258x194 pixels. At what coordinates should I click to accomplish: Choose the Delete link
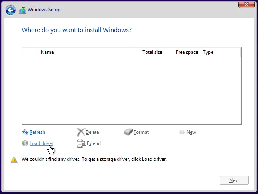pos(92,132)
